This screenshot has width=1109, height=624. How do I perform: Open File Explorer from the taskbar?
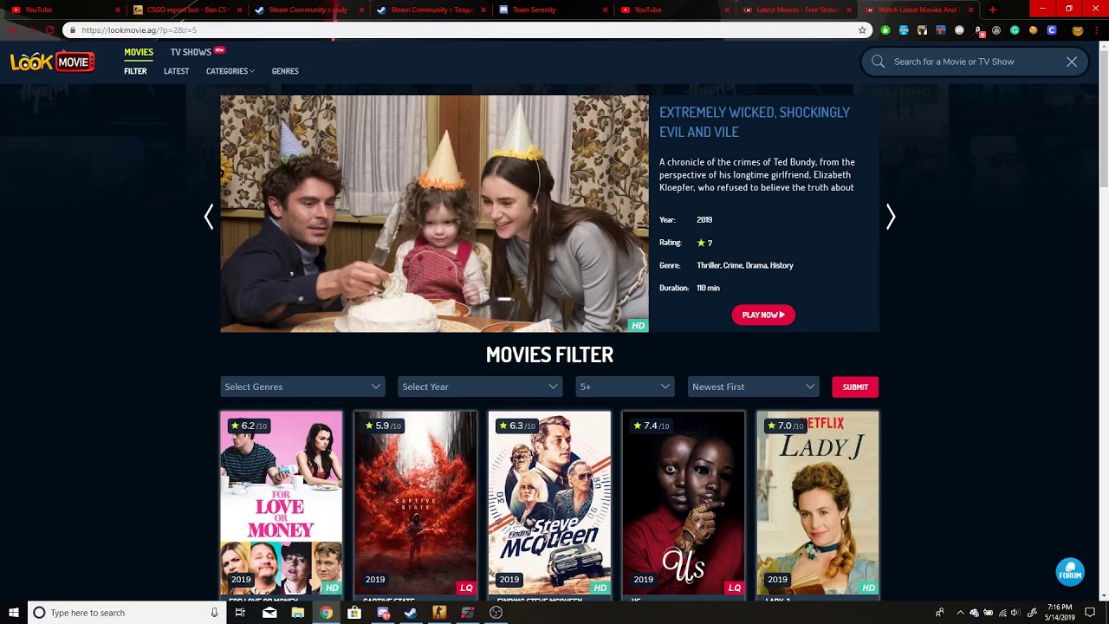click(x=297, y=613)
